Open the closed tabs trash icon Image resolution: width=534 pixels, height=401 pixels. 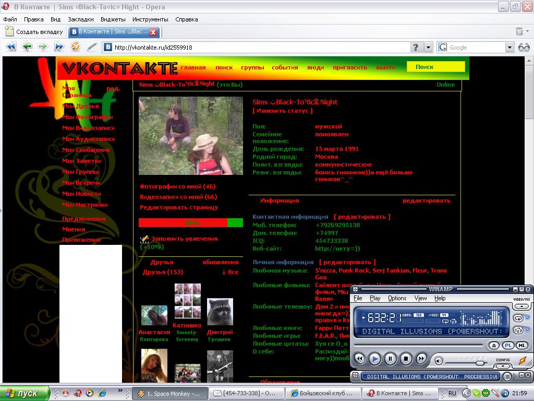[x=519, y=32]
